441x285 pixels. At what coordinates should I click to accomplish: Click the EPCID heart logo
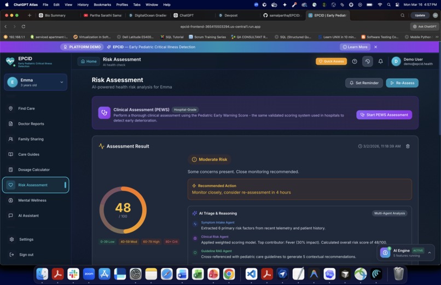(10, 61)
